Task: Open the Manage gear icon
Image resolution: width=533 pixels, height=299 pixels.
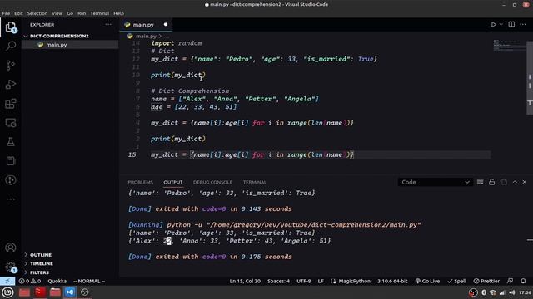Action: click(11, 267)
